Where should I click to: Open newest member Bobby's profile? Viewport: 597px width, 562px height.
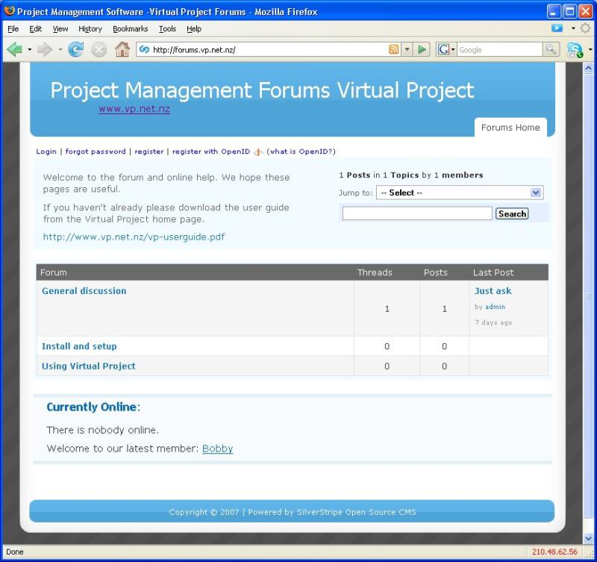click(217, 449)
